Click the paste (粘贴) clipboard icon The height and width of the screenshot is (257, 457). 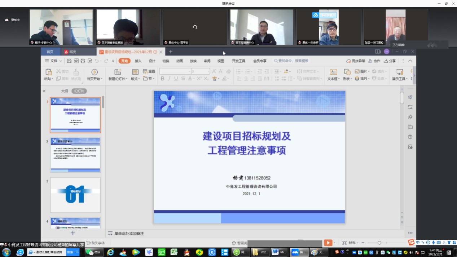pos(48,72)
